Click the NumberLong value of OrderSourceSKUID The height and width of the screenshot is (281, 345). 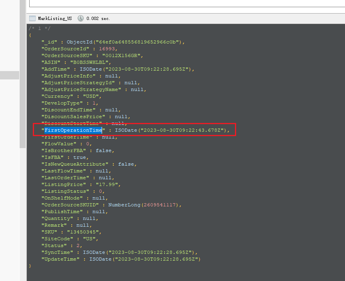tap(143, 205)
